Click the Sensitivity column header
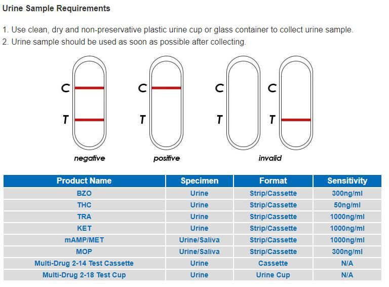Viewport: 389px width, 287px height. (347, 181)
